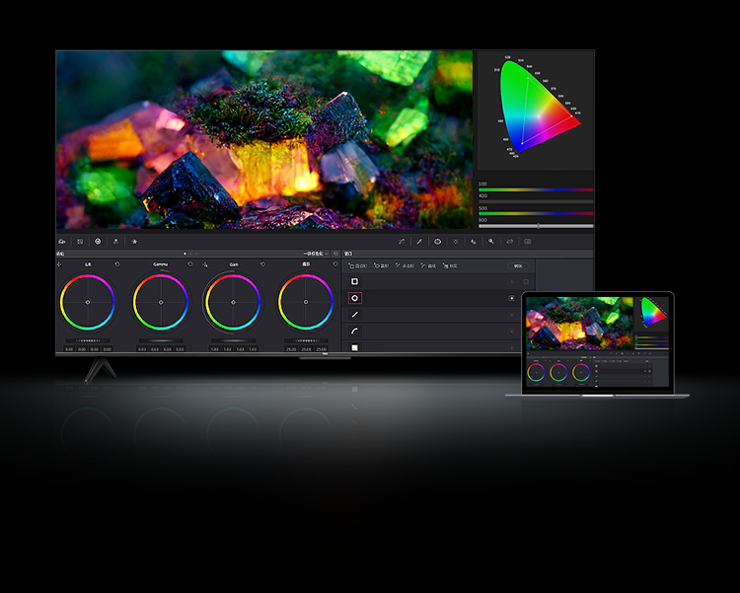Image resolution: width=740 pixels, height=593 pixels.
Task: Open the camera raw palette icon tab
Action: point(62,241)
